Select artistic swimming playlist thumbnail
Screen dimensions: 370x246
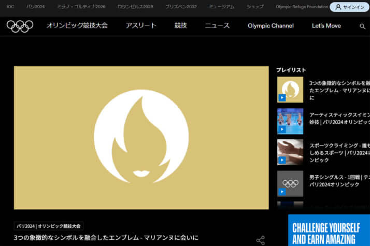(290, 121)
